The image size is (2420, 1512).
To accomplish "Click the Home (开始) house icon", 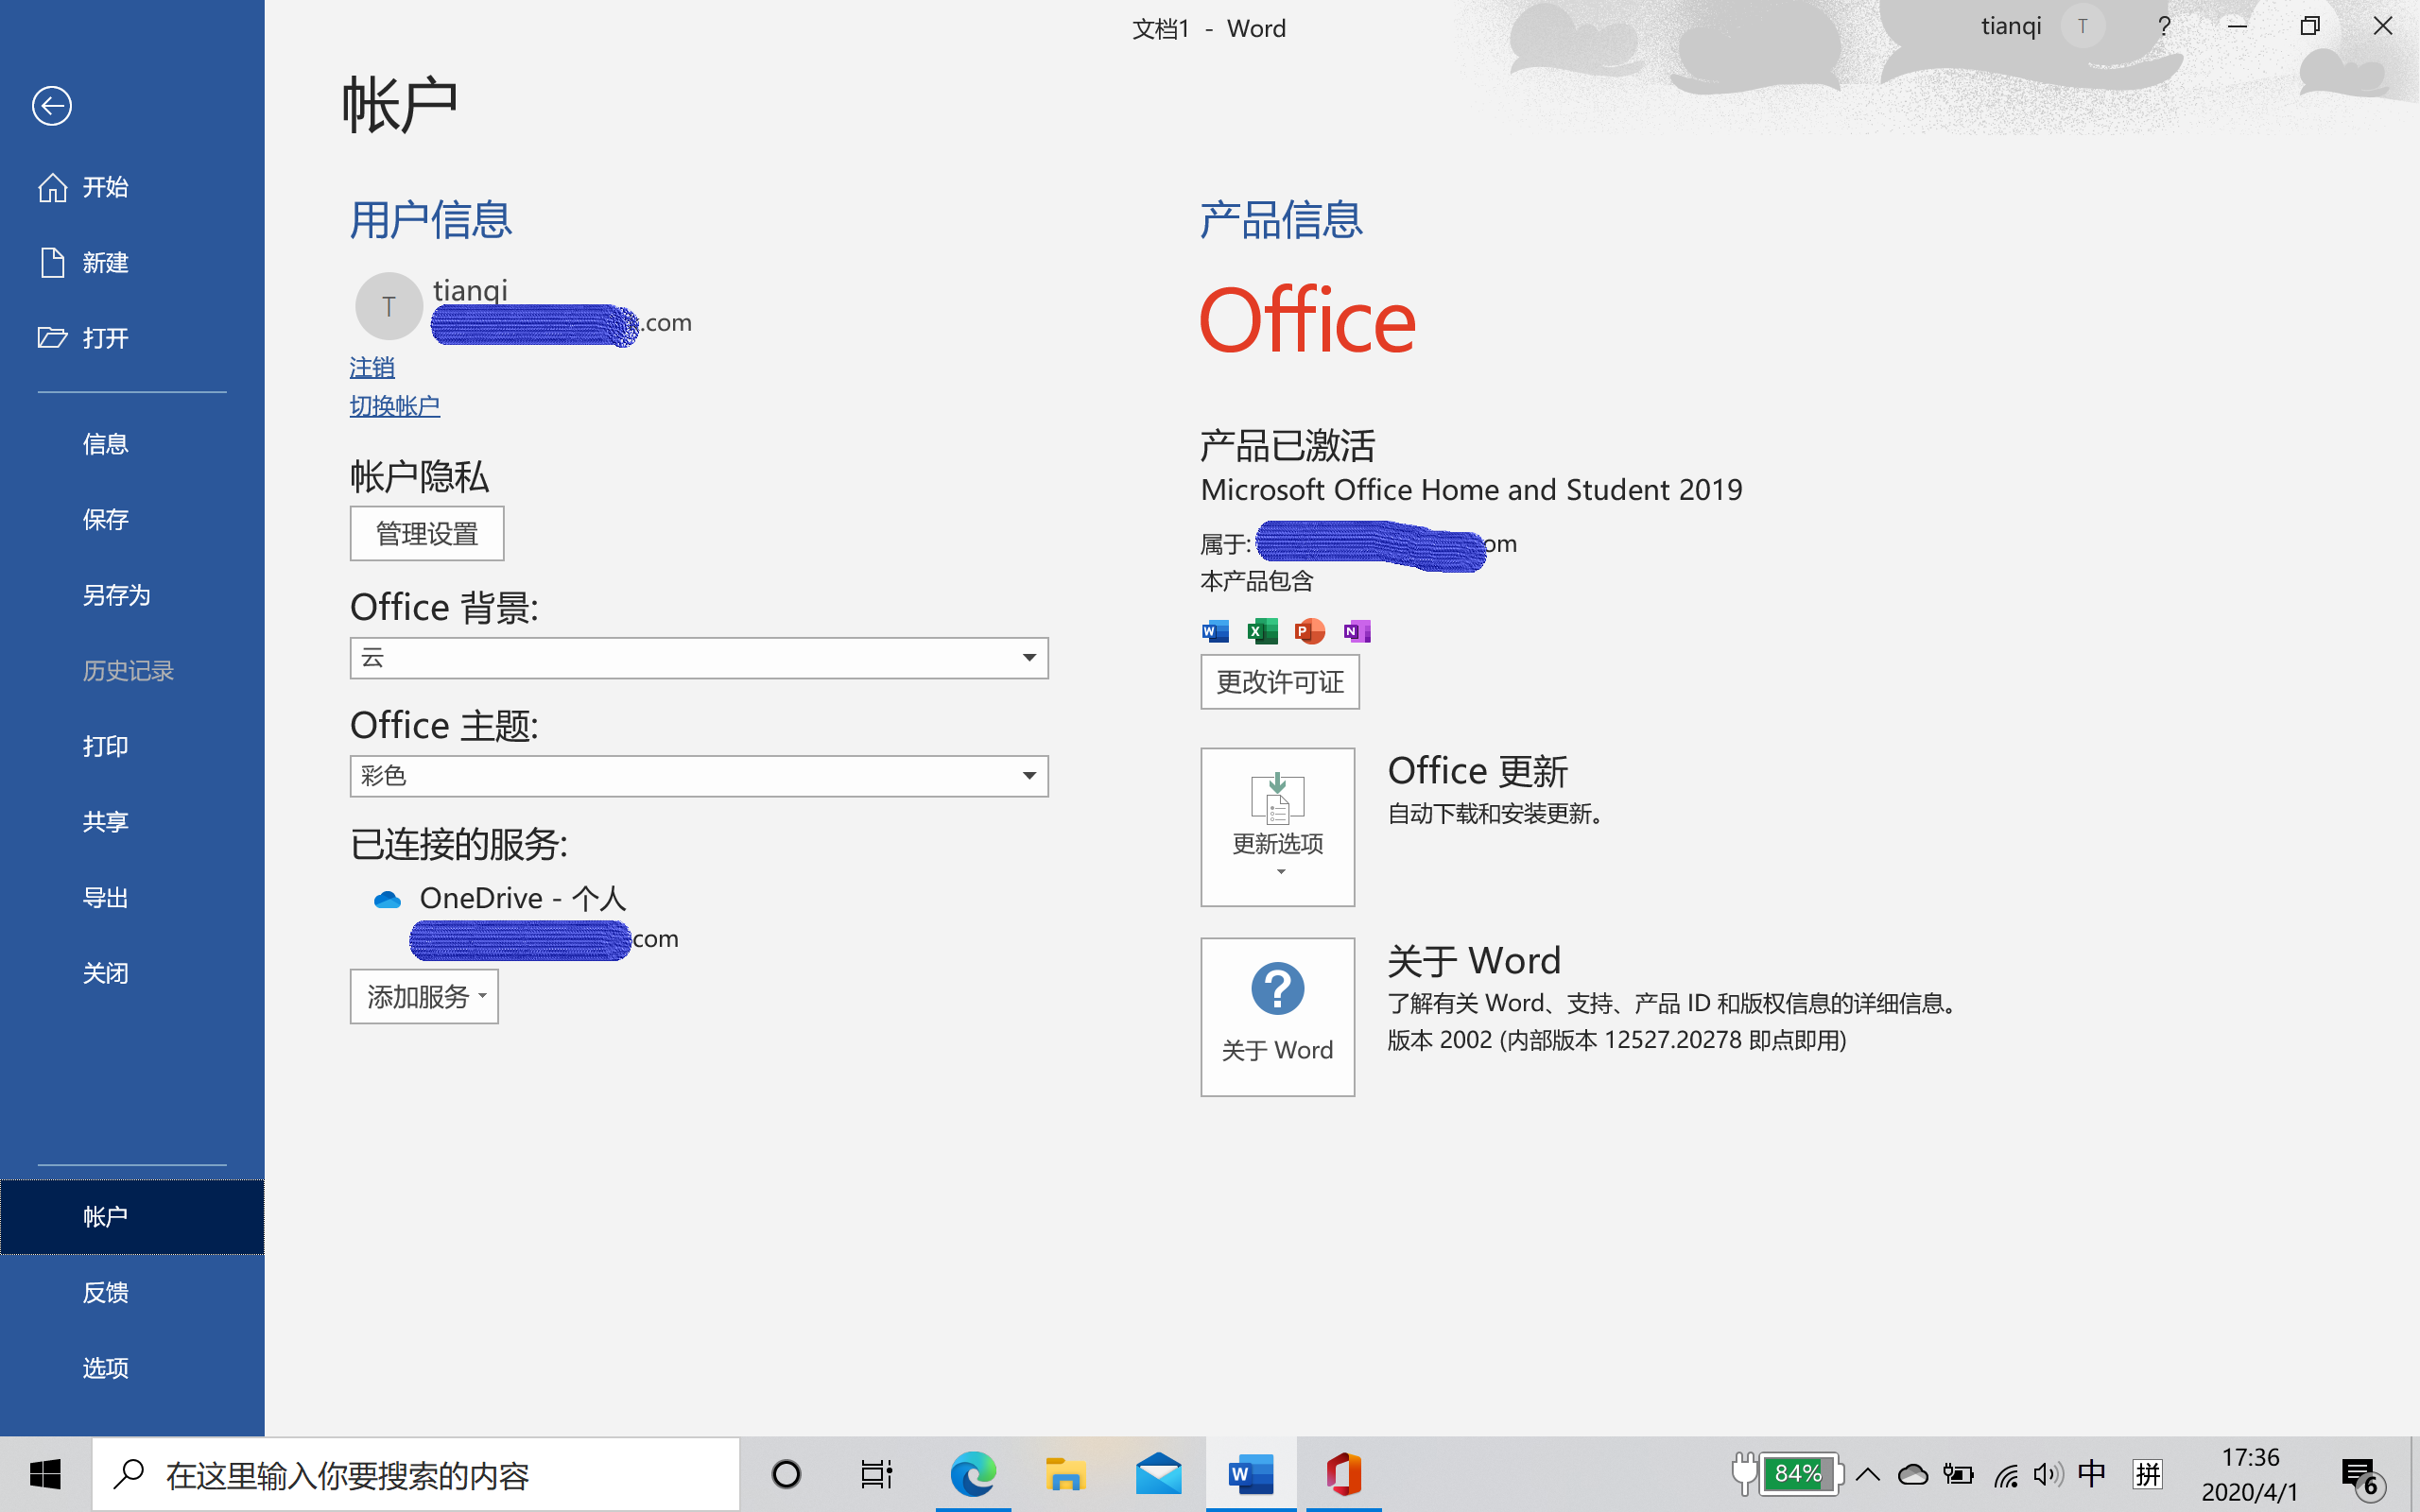I will pyautogui.click(x=52, y=187).
